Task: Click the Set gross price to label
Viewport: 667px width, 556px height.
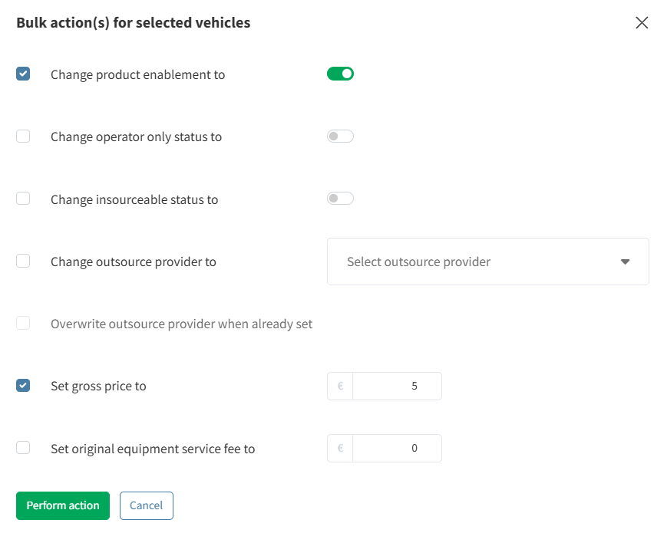Action: [x=98, y=386]
